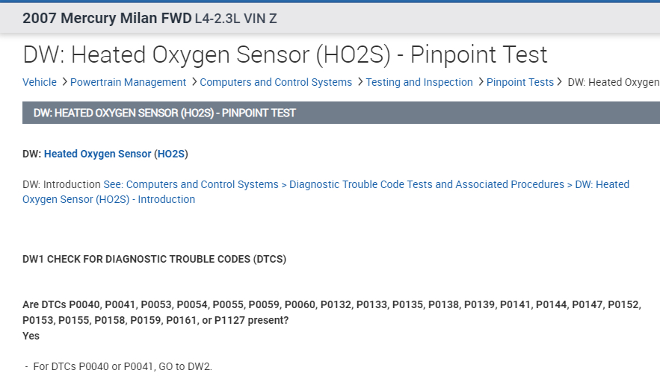Click the Yes answer text
This screenshot has width=660, height=382.
pyautogui.click(x=31, y=336)
